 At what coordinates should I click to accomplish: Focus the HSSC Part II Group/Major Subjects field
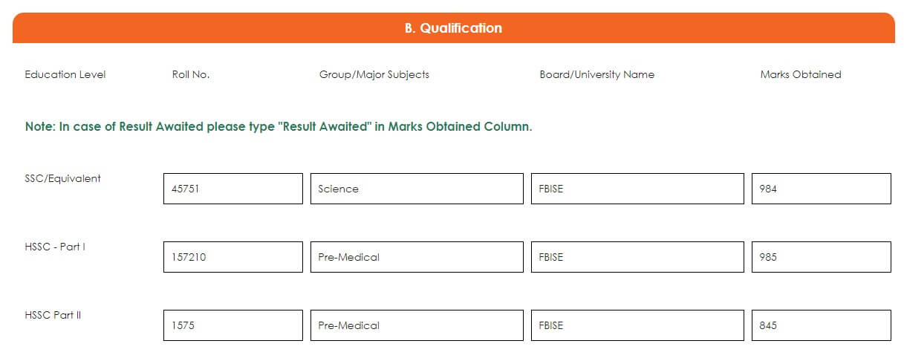coord(416,325)
